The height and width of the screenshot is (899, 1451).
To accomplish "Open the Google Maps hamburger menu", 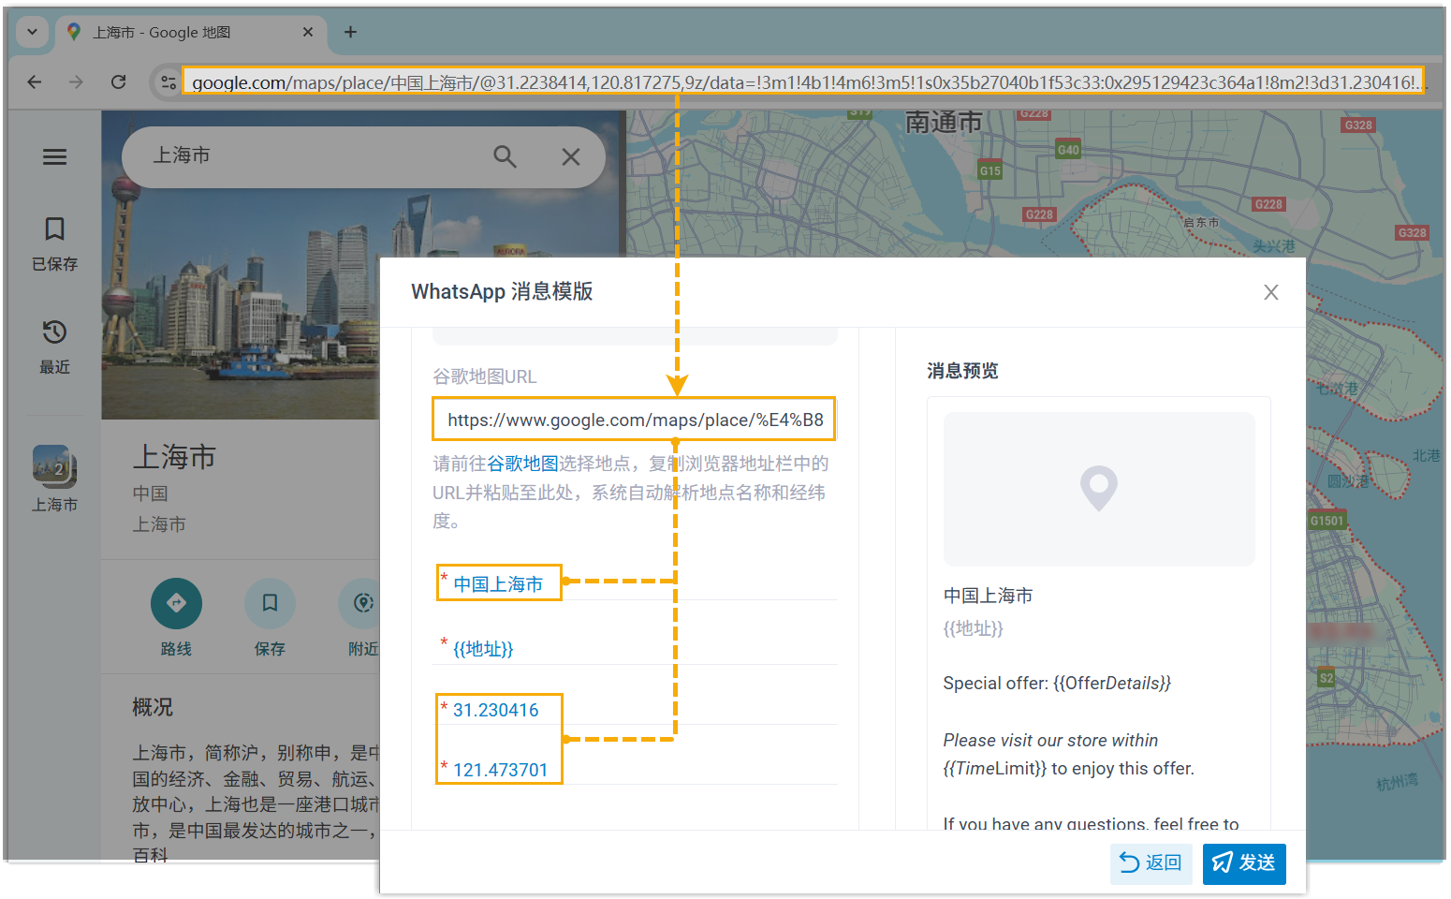I will (x=54, y=157).
